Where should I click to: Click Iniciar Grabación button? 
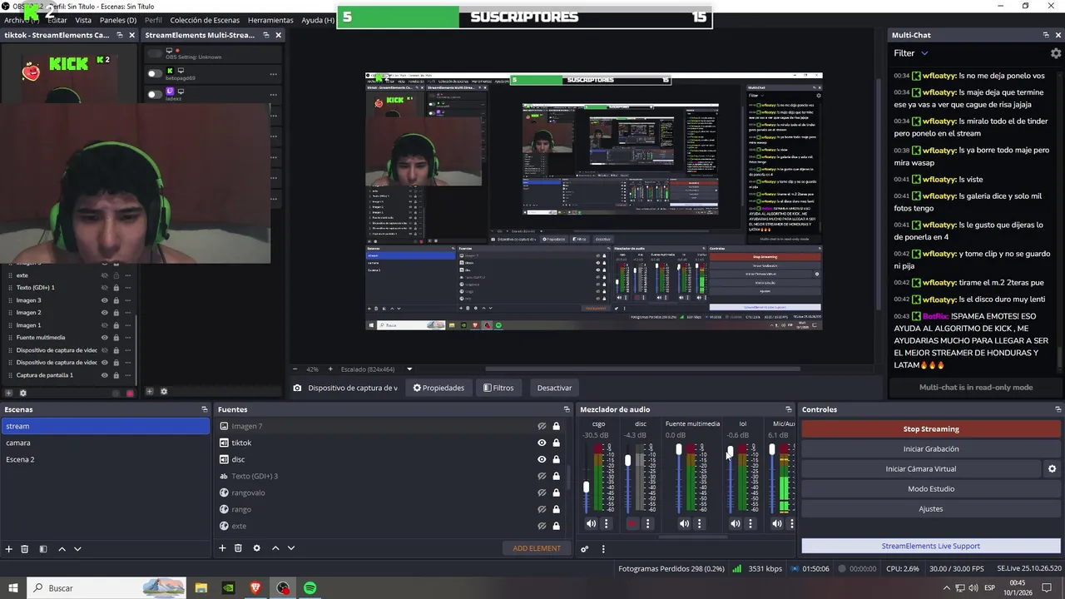click(x=931, y=449)
